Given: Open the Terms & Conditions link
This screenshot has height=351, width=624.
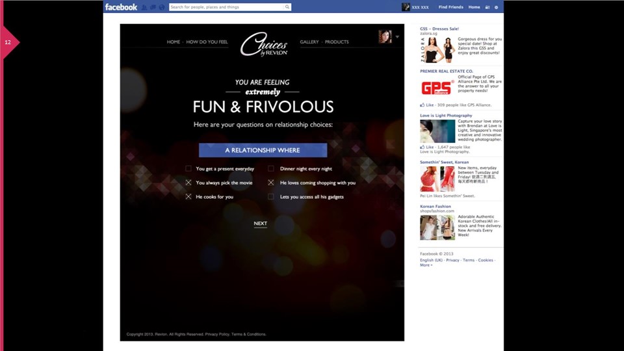Looking at the screenshot, I should (249, 334).
